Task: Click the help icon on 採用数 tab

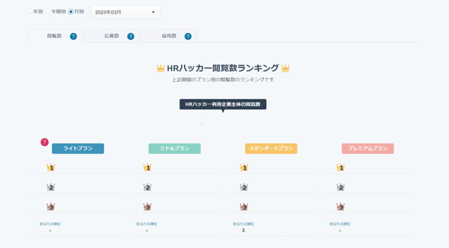Action: coord(188,36)
